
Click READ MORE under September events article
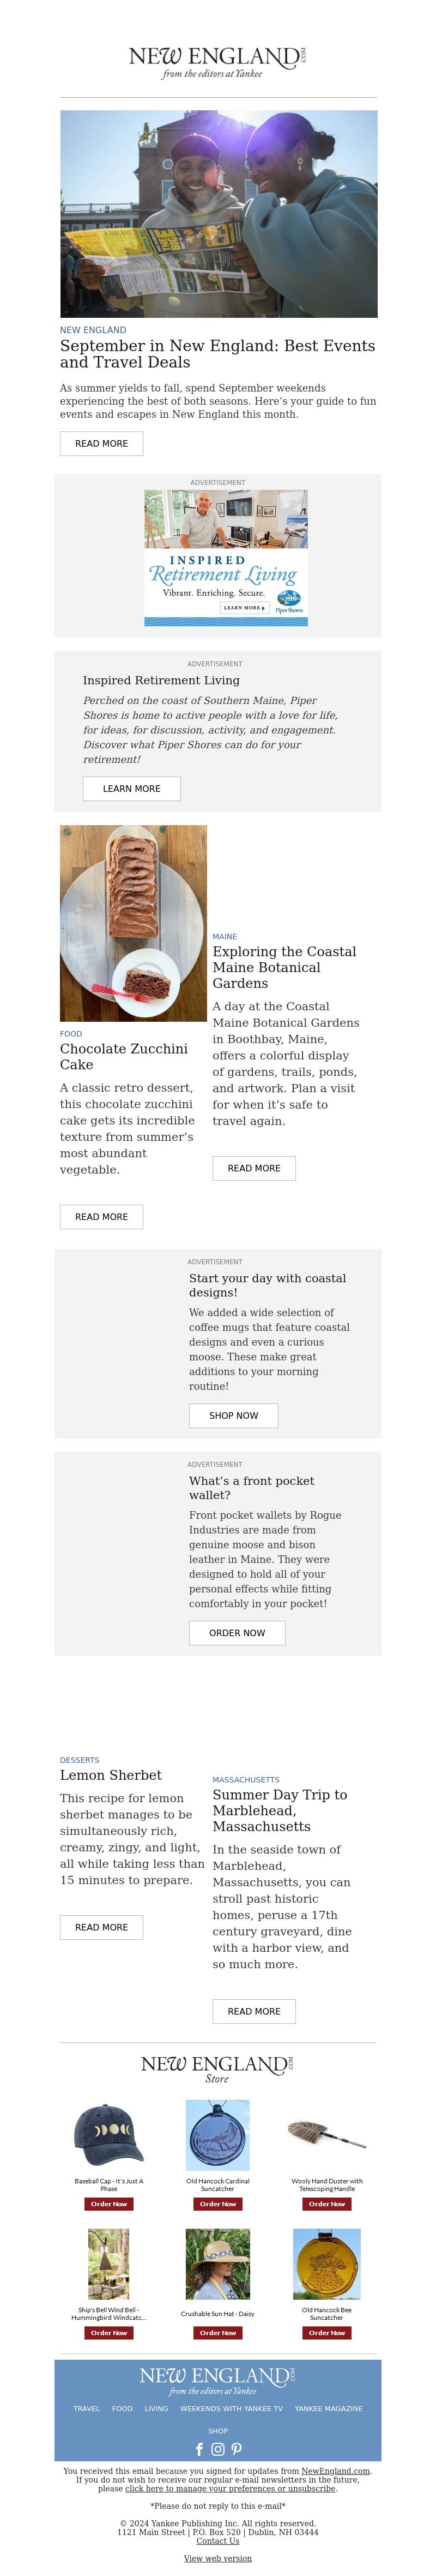[x=102, y=443]
